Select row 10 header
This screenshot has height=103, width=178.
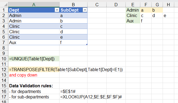(4, 59)
